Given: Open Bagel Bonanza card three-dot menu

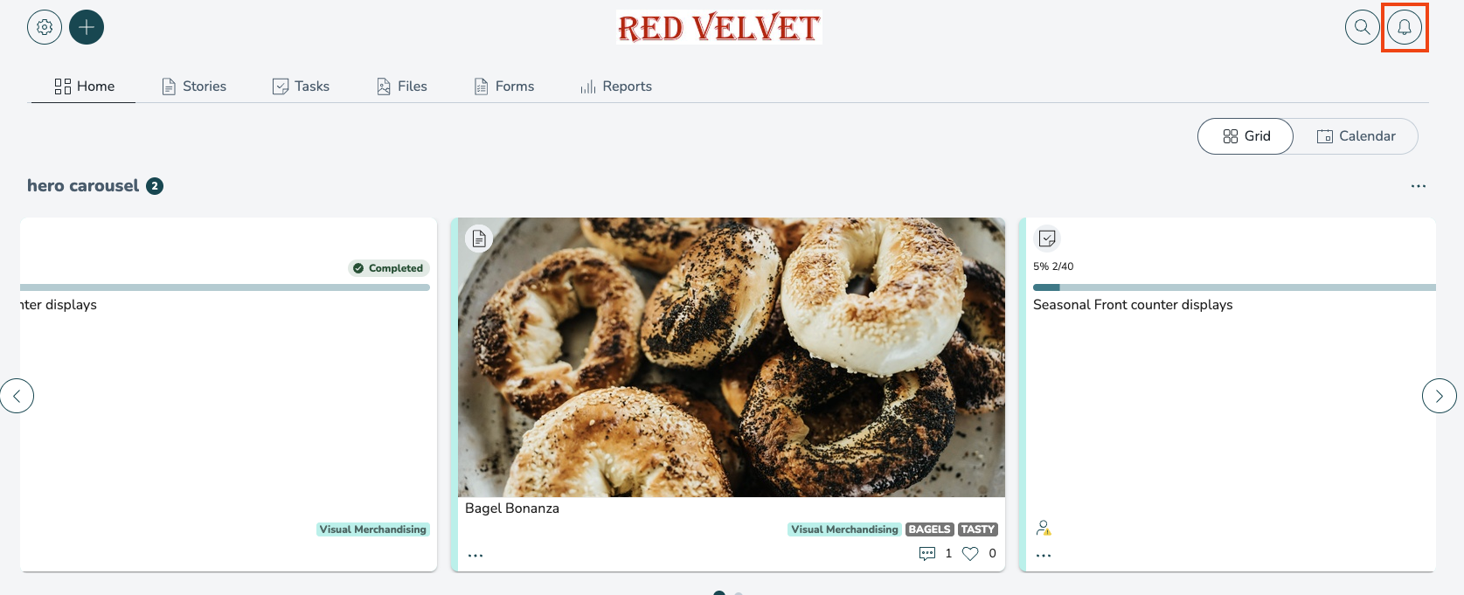Looking at the screenshot, I should [475, 556].
